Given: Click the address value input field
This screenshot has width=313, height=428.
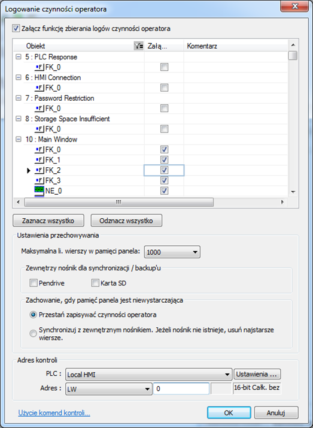Looking at the screenshot, I should [x=181, y=388].
